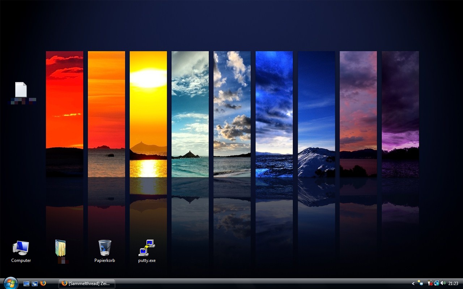Show hidden tray icons with the arrow
This screenshot has width=463, height=289.
click(x=413, y=284)
